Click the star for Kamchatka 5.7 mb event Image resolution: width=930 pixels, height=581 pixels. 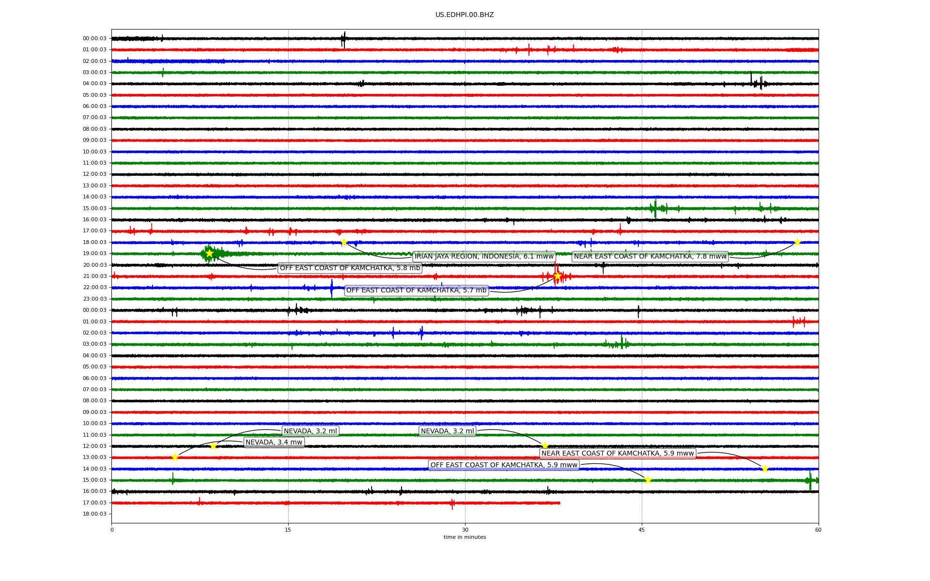click(558, 276)
